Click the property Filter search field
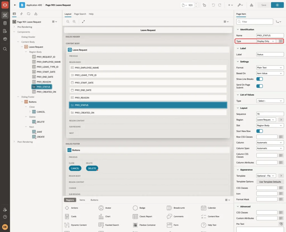286x232 pixels. 255,22
